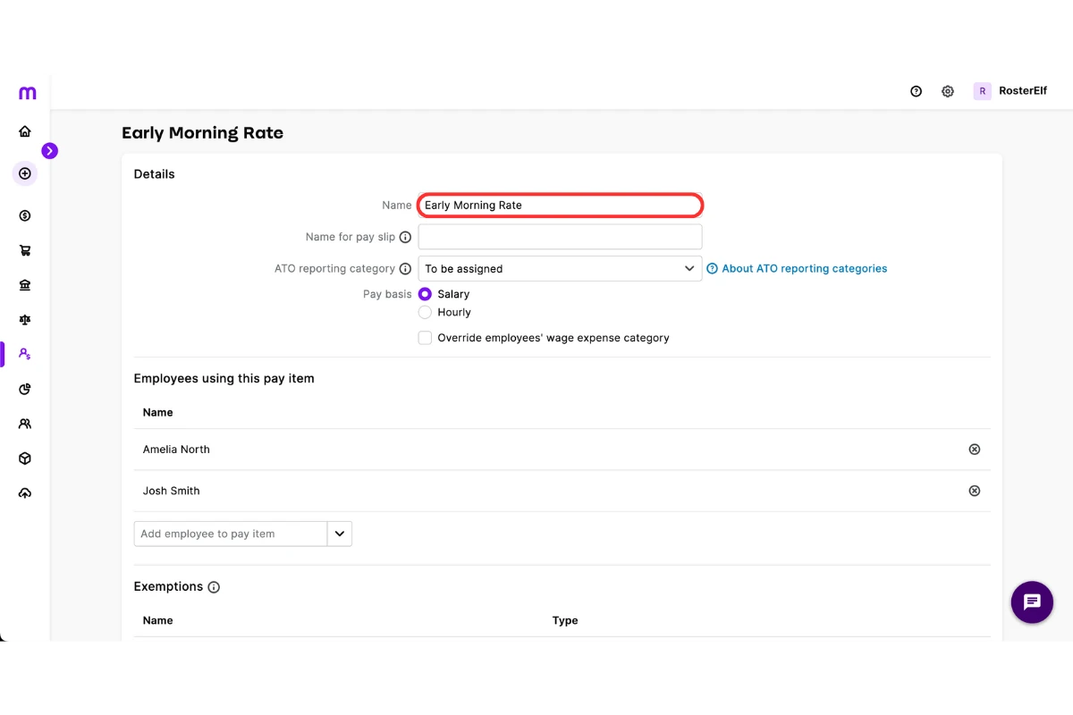Open the Banking building icon
Screen dimensions: 1073x715
click(25, 285)
